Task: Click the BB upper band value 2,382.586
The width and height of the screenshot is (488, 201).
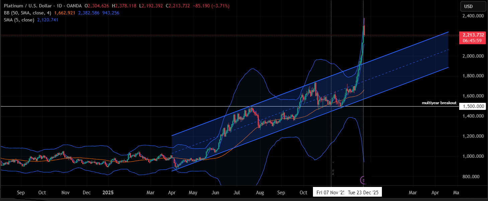Action: (x=89, y=13)
